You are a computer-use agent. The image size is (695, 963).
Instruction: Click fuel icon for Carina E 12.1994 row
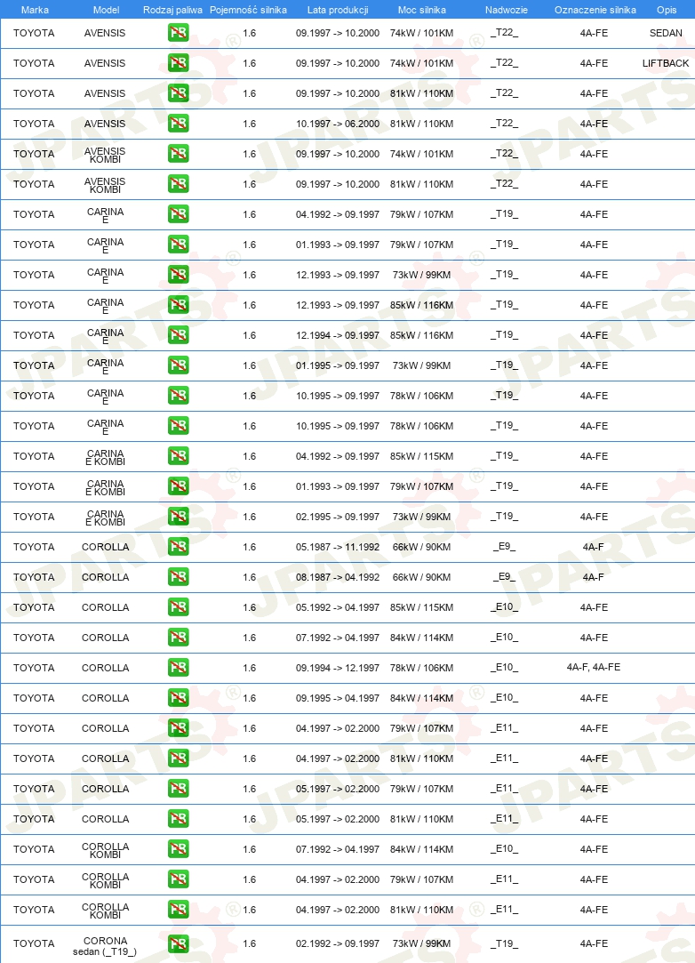[178, 334]
